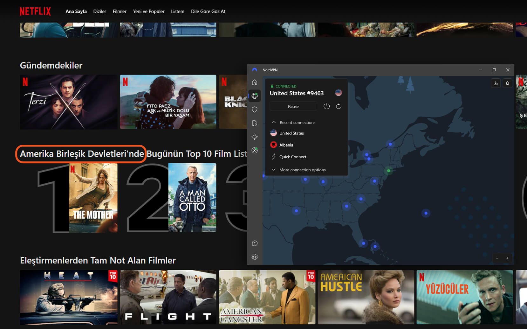Click the NordVPN logo in title bar
Screen dimensions: 527x329
point(255,70)
